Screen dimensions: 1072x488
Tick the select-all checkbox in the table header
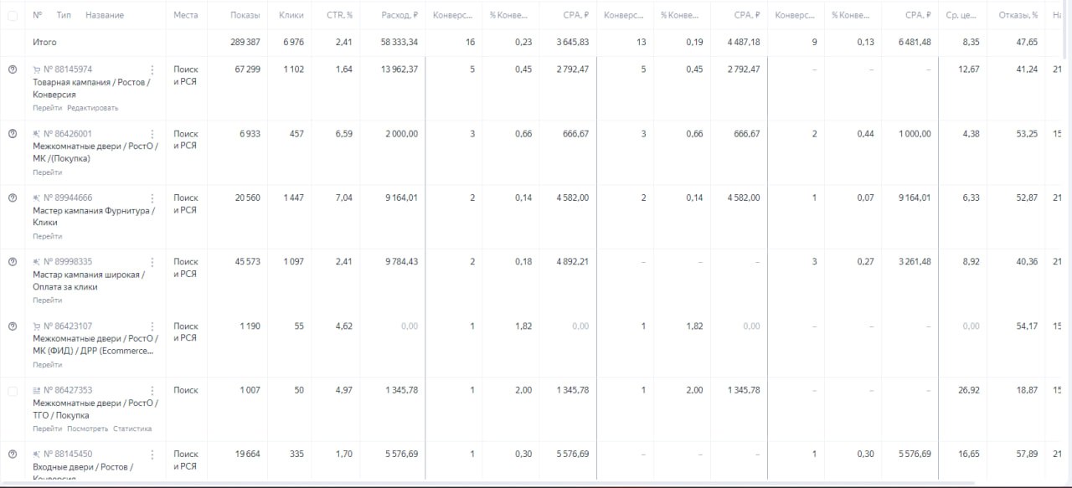pyautogui.click(x=13, y=16)
